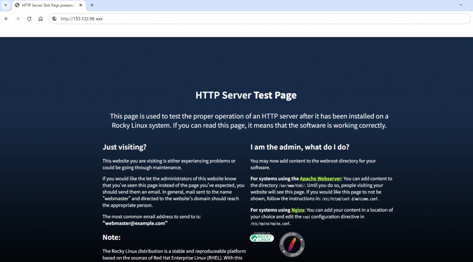Open the tab search dropdown arrow

(6, 5)
